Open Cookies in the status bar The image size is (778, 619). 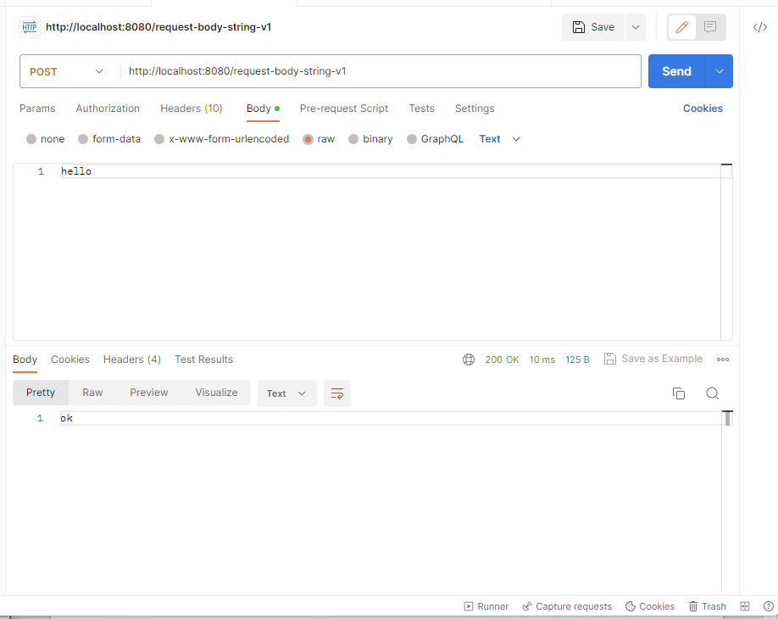click(650, 606)
